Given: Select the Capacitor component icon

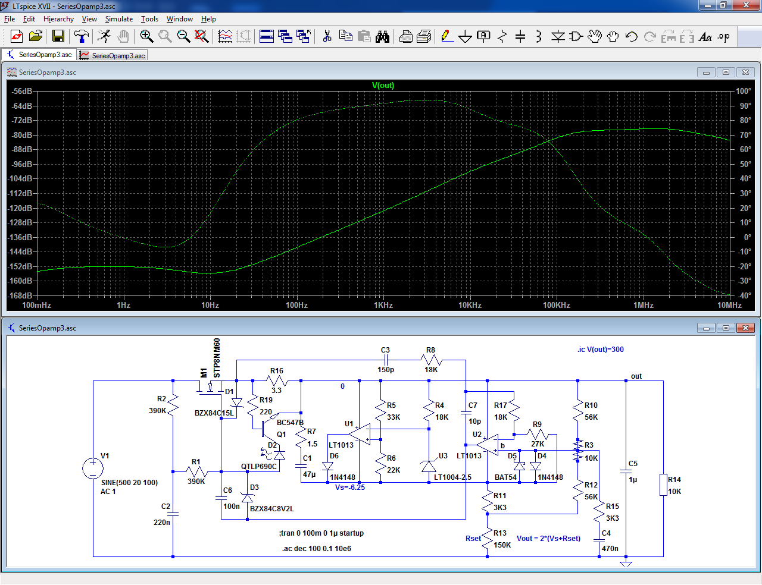Looking at the screenshot, I should coord(520,36).
